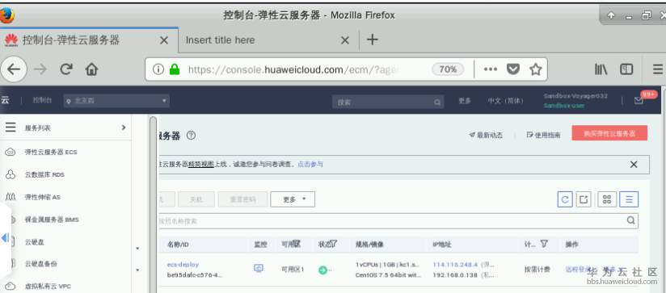
Task: Click the red 购买弹性云服务器 button
Action: click(609, 133)
